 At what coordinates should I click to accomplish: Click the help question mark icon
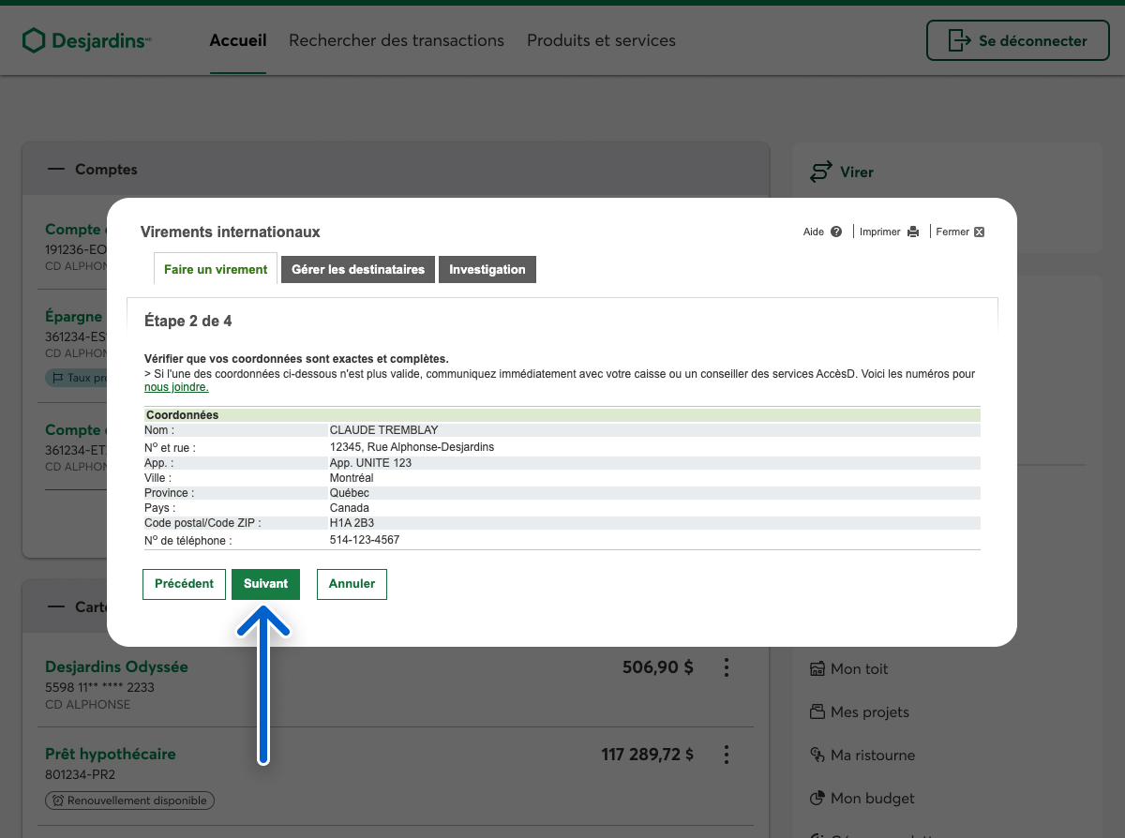pyautogui.click(x=836, y=232)
